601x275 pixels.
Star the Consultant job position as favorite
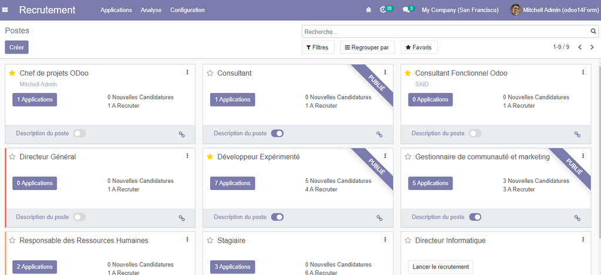pos(210,73)
